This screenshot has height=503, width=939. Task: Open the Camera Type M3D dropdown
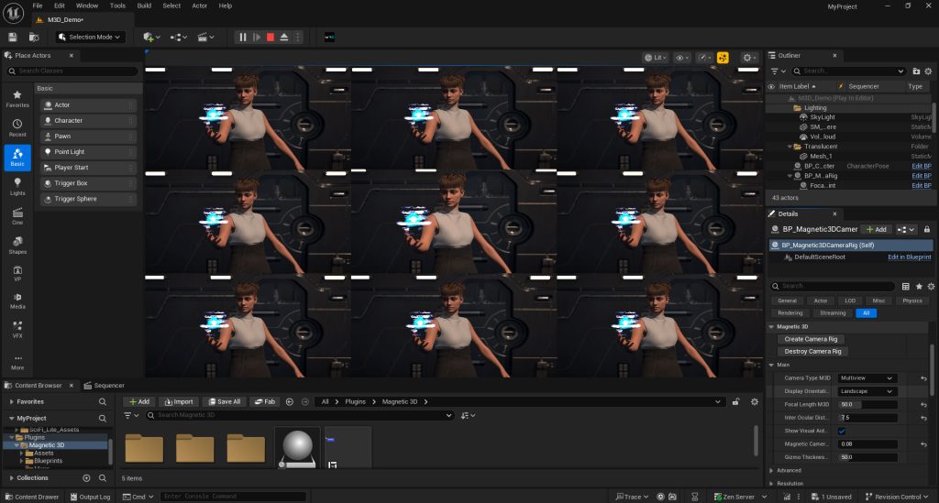coord(867,377)
